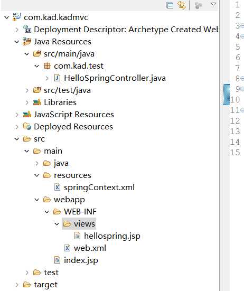Click the com.kad.test package icon

[x=47, y=66]
